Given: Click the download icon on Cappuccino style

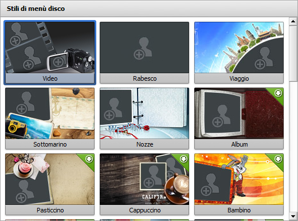Looking at the screenshot, I should click(x=183, y=159).
